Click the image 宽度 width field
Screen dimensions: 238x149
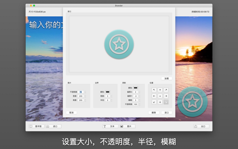(x=81, y=96)
